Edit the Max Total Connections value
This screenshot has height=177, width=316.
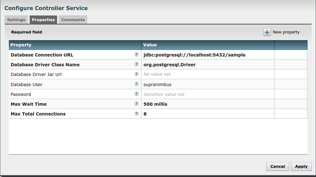207,114
